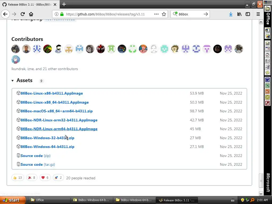Download 86Box-Windows-32-b4311.zip
The image size is (272, 204).
pyautogui.click(x=47, y=138)
